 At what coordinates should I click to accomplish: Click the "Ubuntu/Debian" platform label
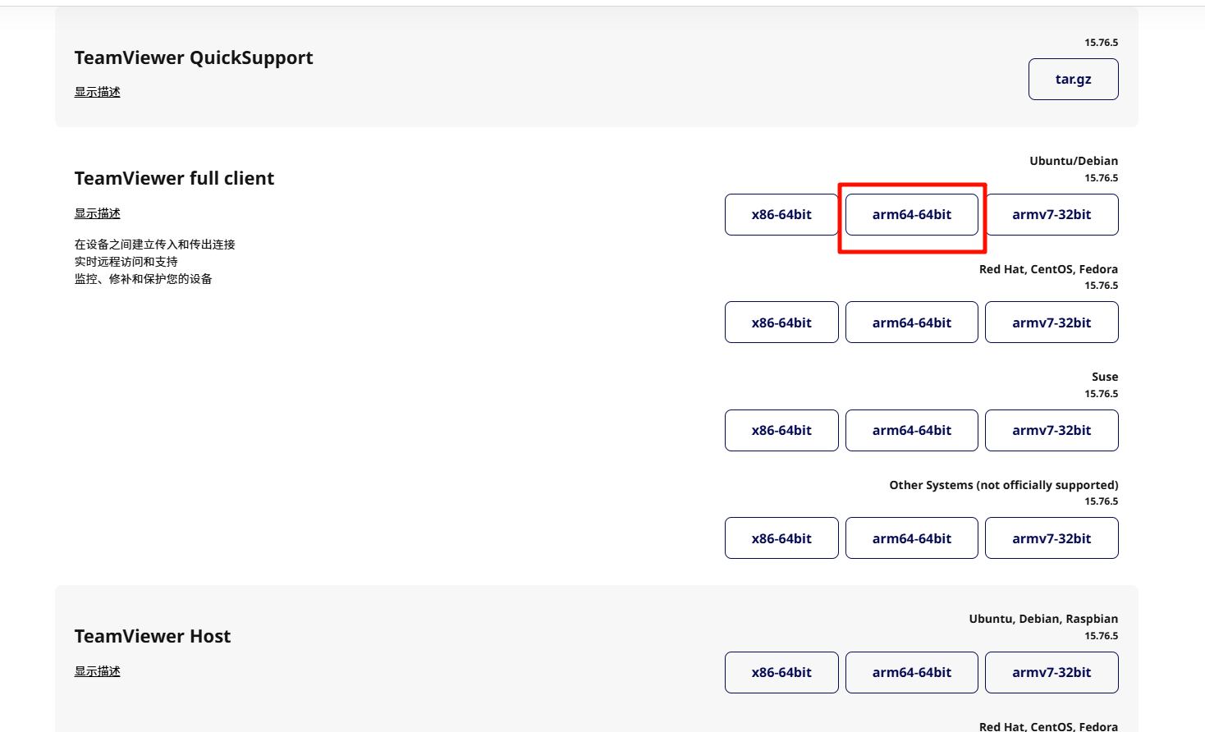[1074, 161]
